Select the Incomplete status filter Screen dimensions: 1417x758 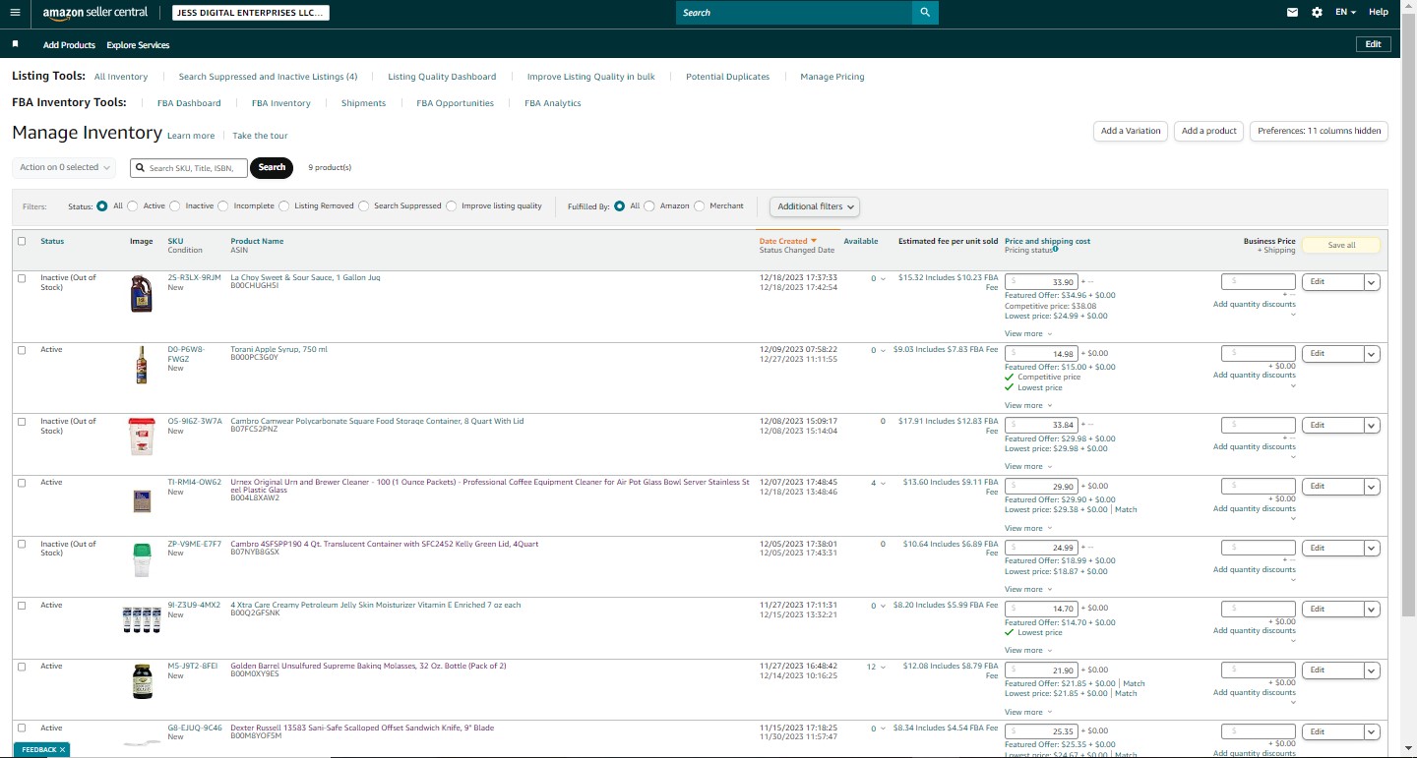click(x=223, y=206)
